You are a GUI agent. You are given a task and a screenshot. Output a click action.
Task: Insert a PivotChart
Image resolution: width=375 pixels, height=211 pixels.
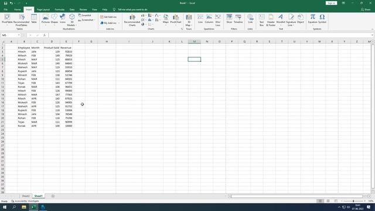176,19
